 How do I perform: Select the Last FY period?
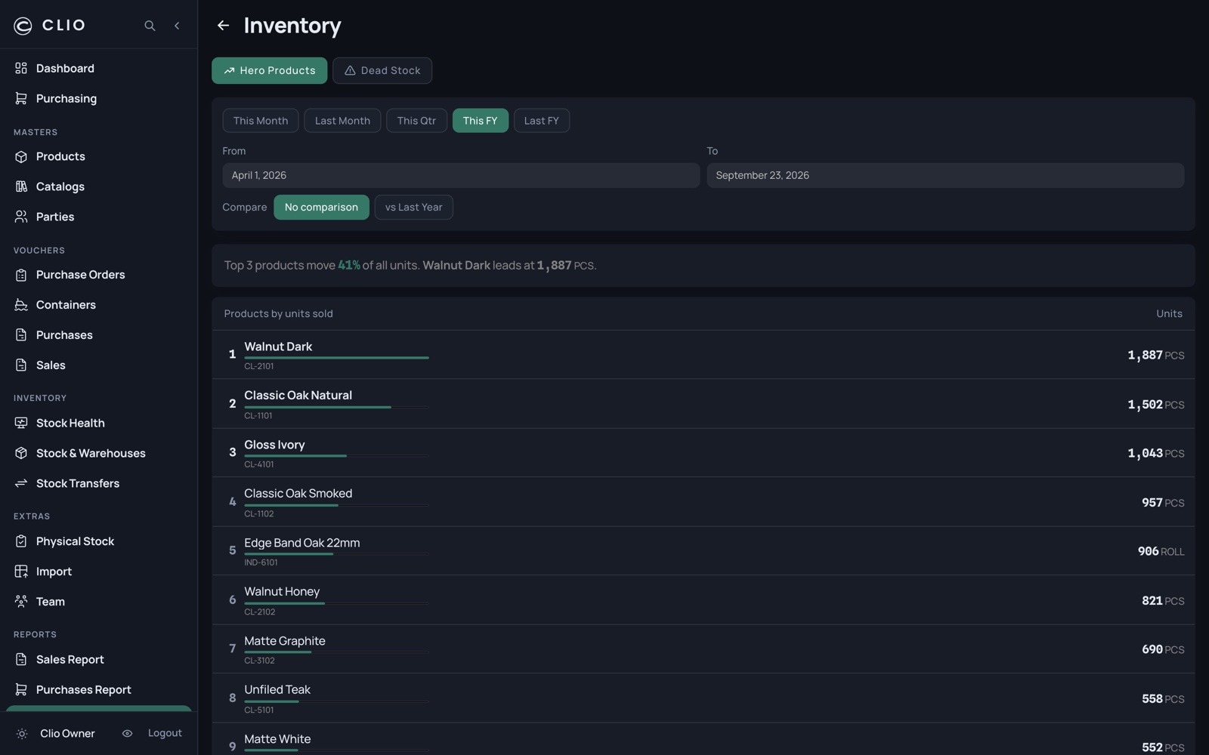pyautogui.click(x=542, y=121)
